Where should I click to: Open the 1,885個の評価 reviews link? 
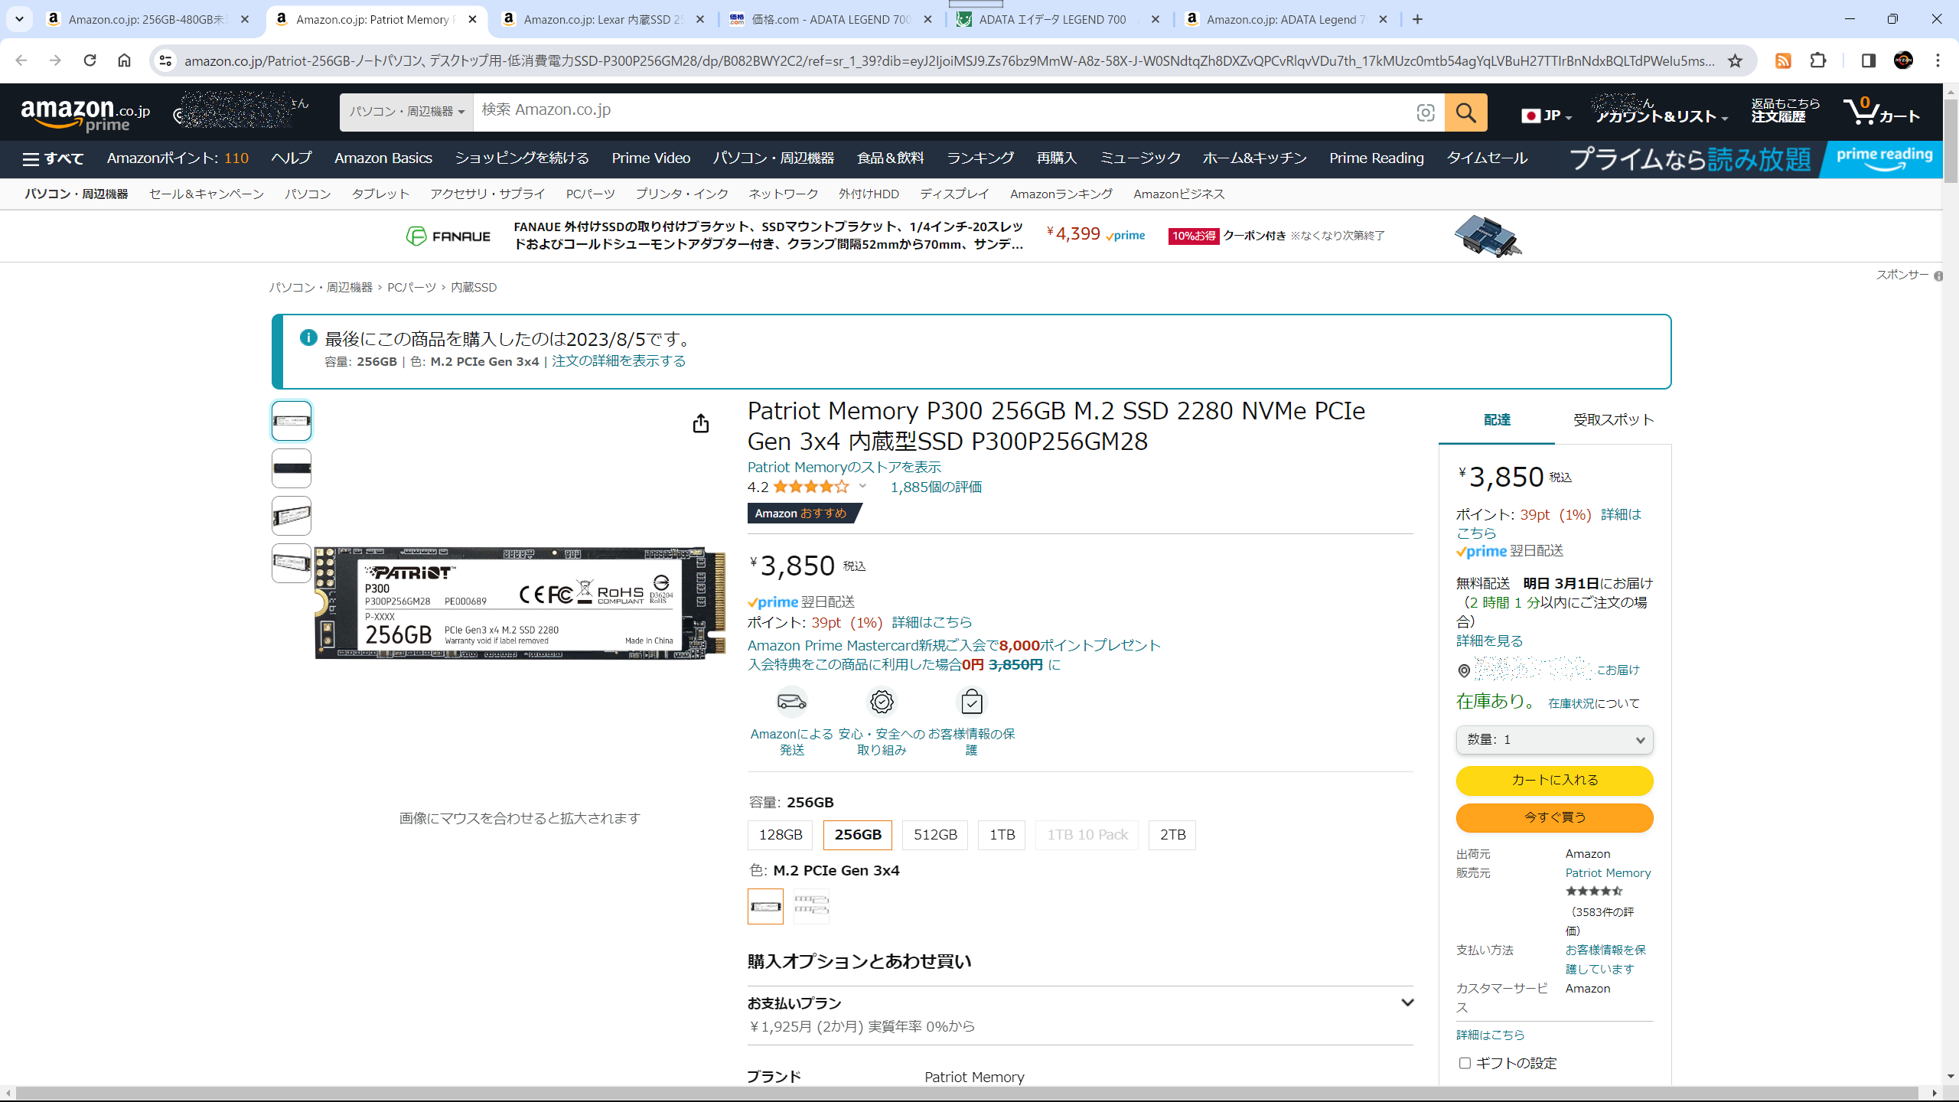pyautogui.click(x=936, y=487)
